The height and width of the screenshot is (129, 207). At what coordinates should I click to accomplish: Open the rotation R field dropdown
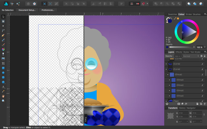187,122
